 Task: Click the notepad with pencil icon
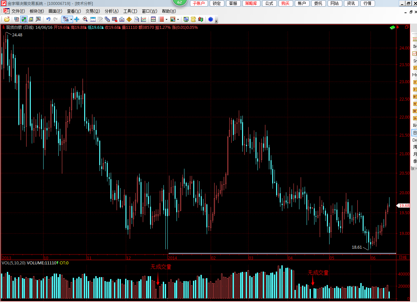tap(100, 19)
